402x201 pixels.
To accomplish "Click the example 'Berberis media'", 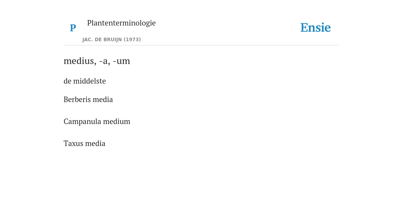I will coord(88,99).
